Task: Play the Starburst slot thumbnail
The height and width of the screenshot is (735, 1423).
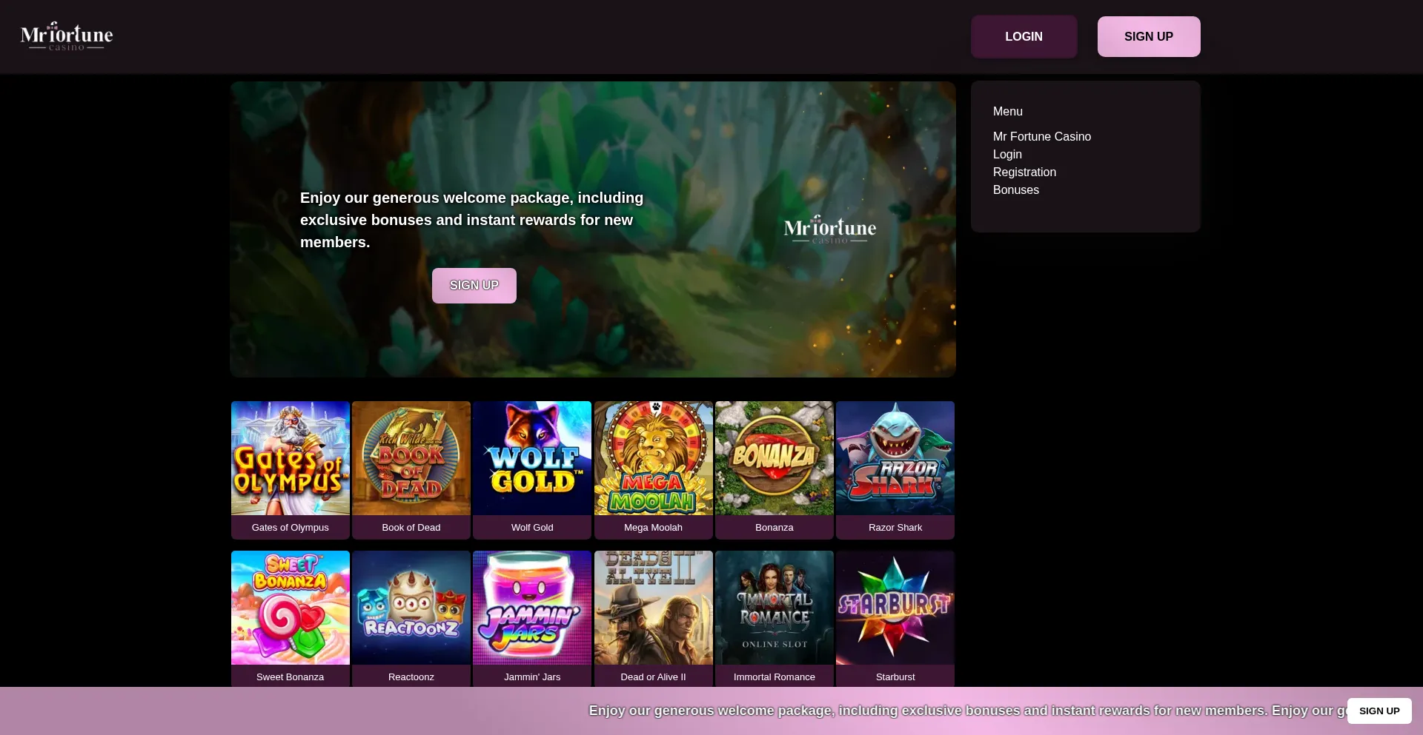Action: pyautogui.click(x=895, y=608)
